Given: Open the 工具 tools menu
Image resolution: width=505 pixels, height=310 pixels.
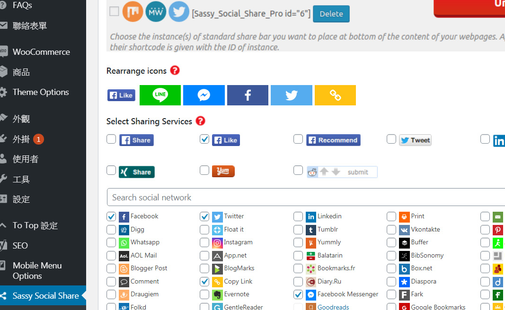Looking at the screenshot, I should (x=21, y=180).
